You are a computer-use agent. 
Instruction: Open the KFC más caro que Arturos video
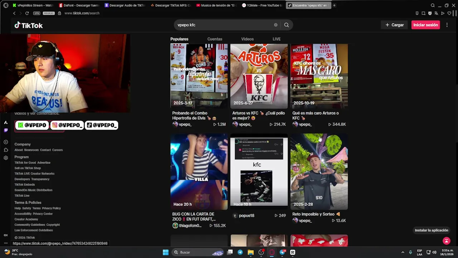point(319,76)
